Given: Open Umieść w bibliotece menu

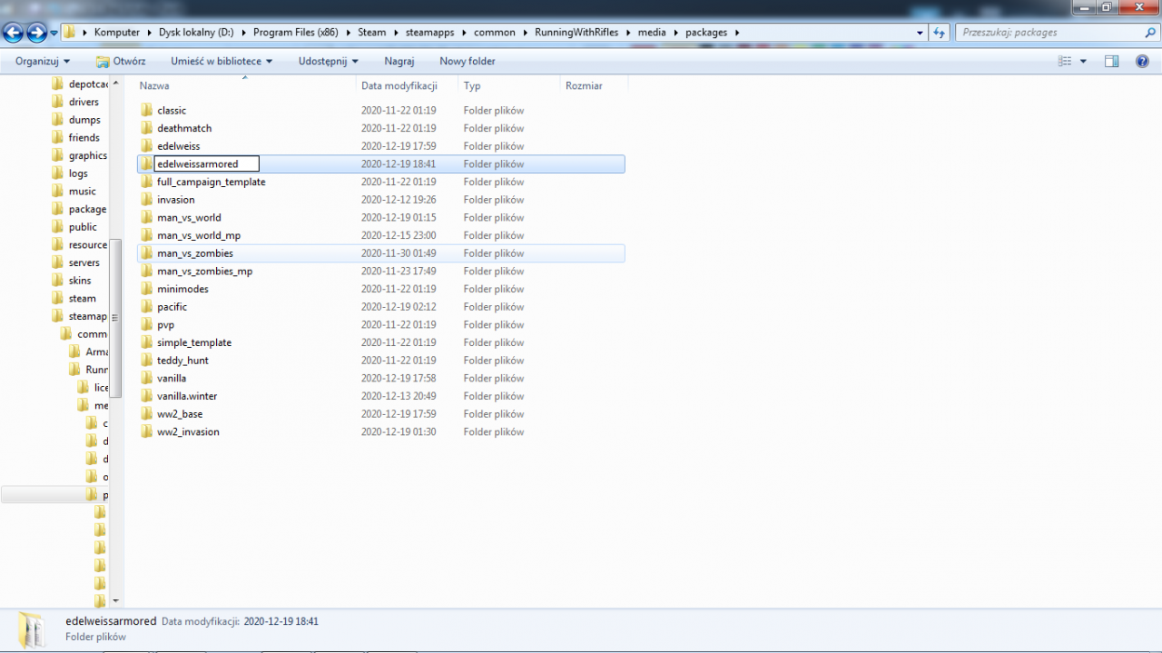Looking at the screenshot, I should tap(222, 61).
